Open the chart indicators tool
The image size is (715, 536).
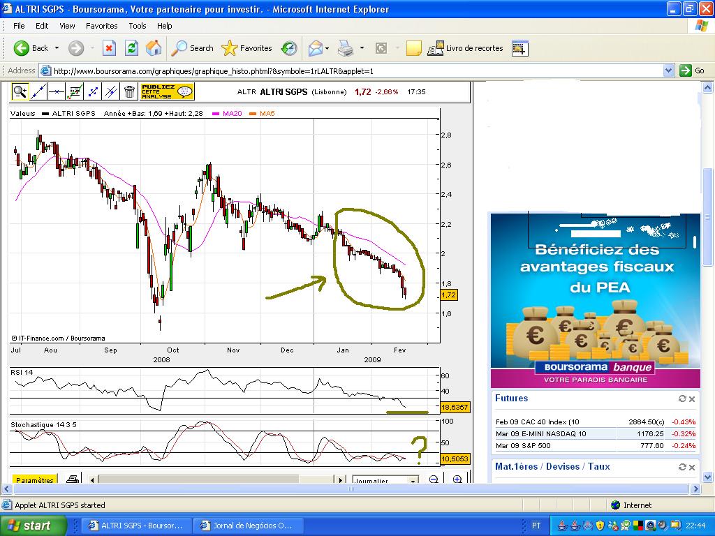pyautogui.click(x=75, y=91)
